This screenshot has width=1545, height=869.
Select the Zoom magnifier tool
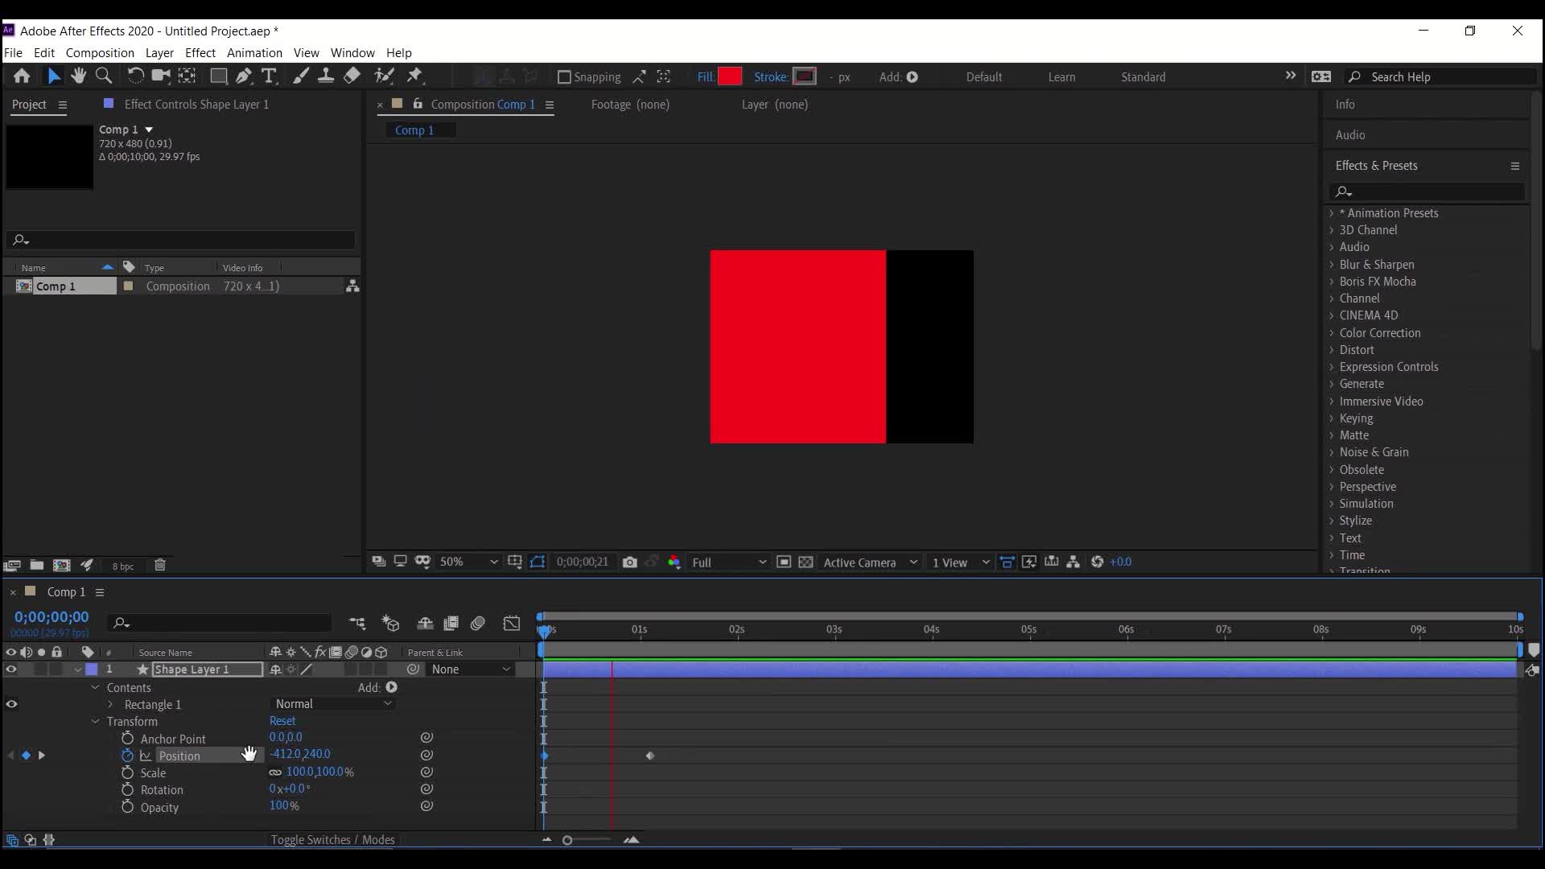click(x=104, y=76)
